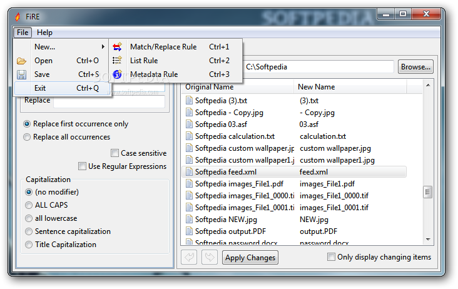Expand the New... submenu arrow
Viewport: 458px width, 289px height.
tap(103, 47)
